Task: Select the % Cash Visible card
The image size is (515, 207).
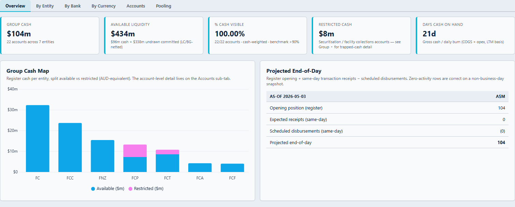Action: click(258, 35)
